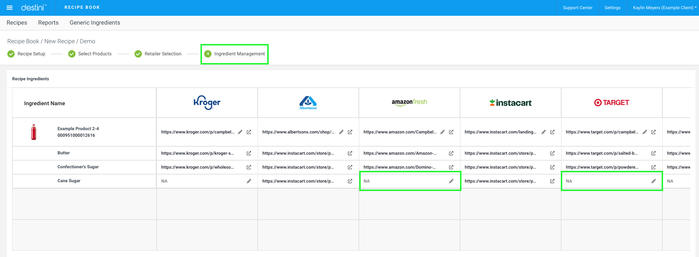699x257 pixels.
Task: Click the New Recipe breadcrumb
Action: pos(59,41)
